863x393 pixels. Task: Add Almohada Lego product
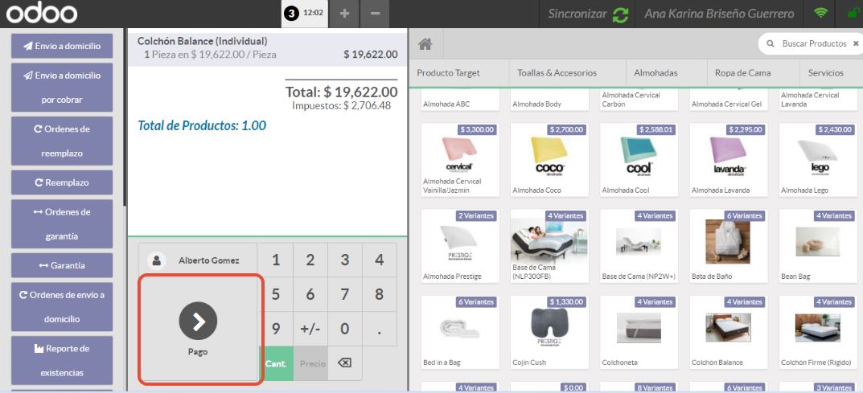(818, 160)
